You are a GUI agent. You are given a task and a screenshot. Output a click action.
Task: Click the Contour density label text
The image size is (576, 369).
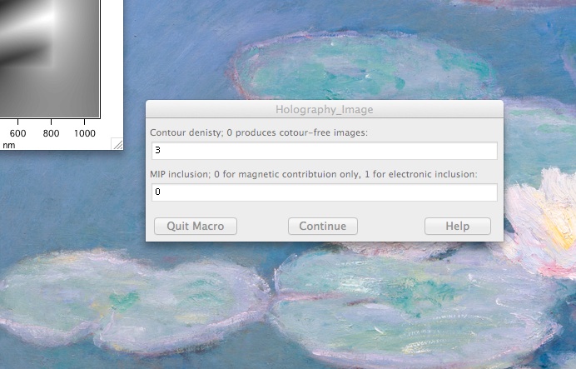[x=258, y=132]
